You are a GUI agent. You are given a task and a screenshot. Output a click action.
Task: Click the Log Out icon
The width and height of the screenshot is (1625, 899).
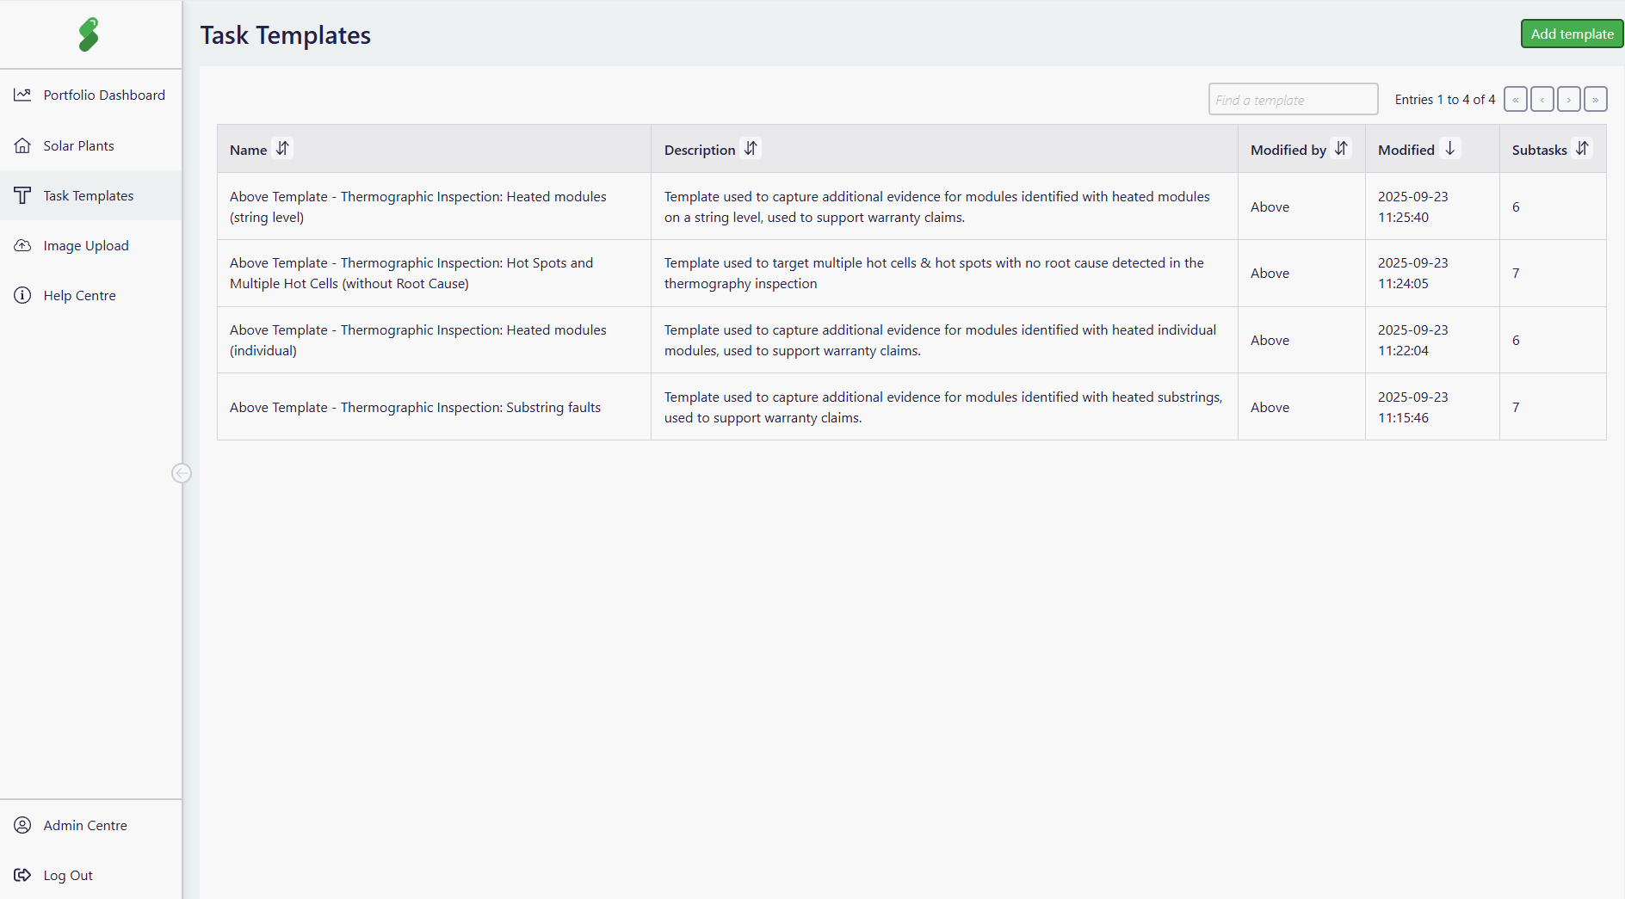[x=22, y=875]
